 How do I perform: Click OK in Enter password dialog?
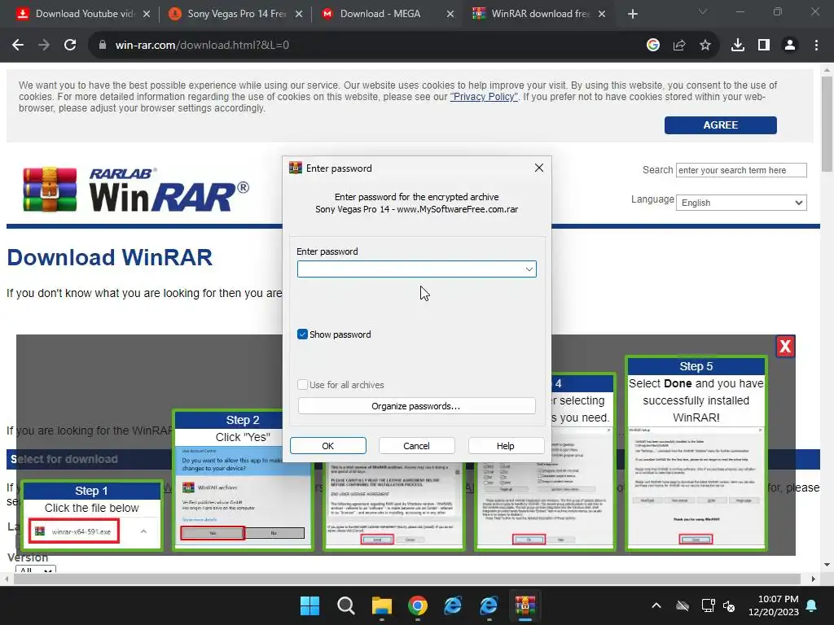(x=327, y=446)
